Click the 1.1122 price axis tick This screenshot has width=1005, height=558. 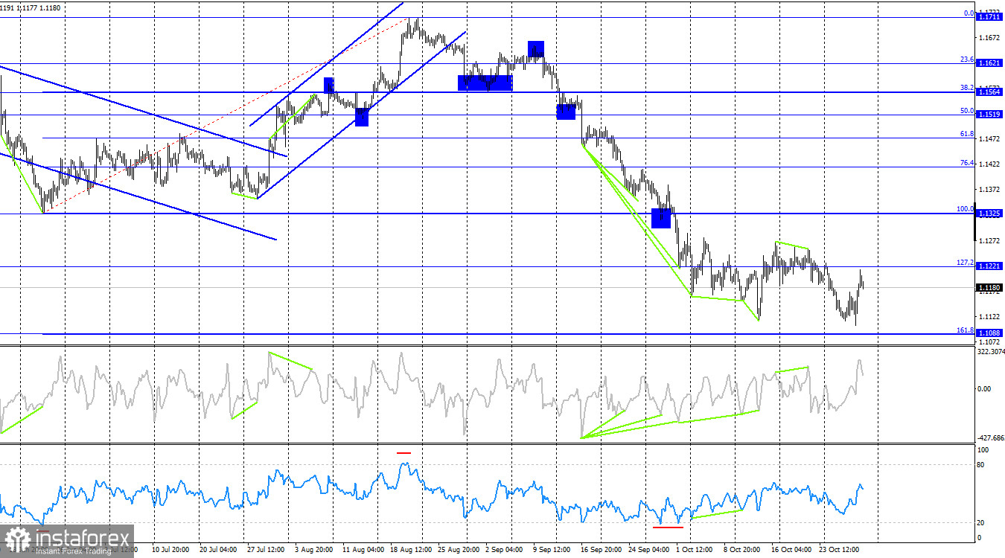(x=989, y=316)
